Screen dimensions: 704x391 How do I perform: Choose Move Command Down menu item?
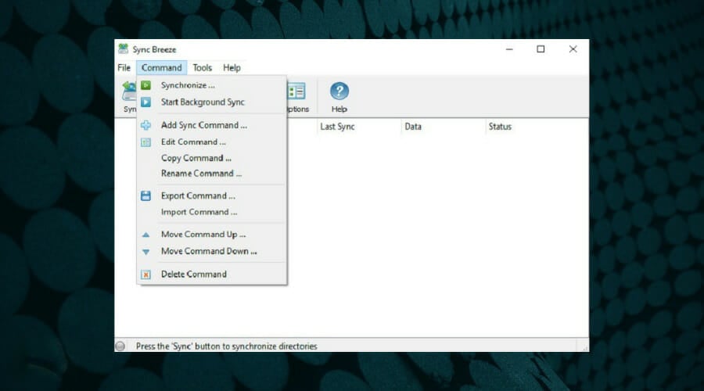pos(209,252)
